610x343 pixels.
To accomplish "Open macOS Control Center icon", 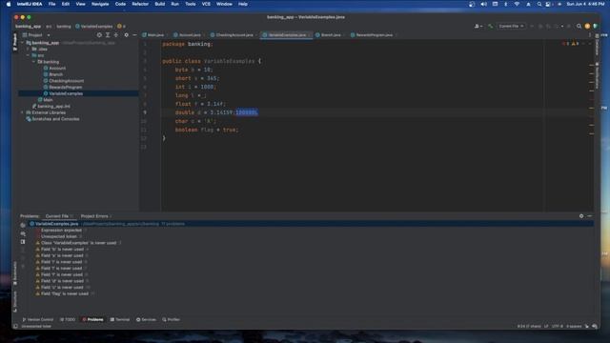I will pos(548,4).
